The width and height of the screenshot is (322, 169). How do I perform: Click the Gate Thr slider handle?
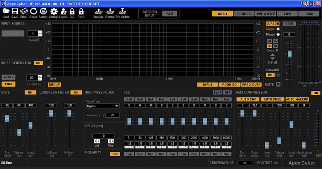[7, 118]
